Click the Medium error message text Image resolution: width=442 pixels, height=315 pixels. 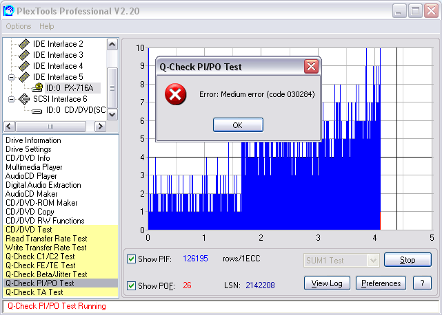[x=257, y=94]
